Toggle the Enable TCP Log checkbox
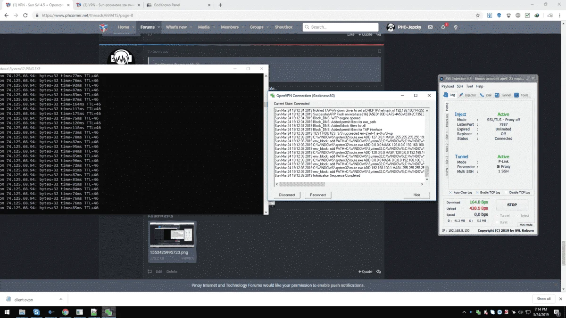This screenshot has height=318, width=566. click(x=488, y=193)
